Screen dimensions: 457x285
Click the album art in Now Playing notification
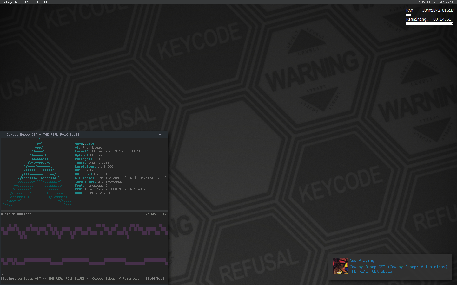[x=340, y=266]
